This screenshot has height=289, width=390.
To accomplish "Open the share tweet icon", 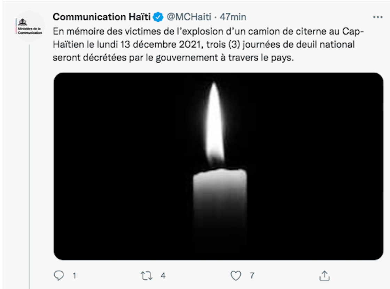I will coord(324,276).
